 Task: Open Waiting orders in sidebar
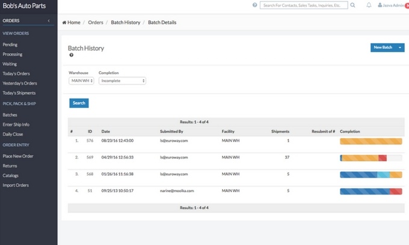coord(10,64)
